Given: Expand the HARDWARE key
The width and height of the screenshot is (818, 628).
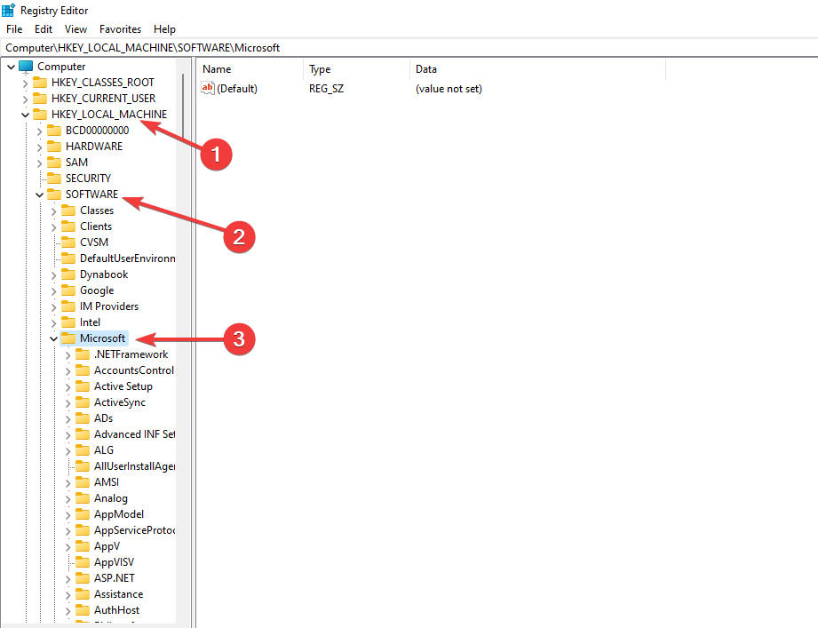Looking at the screenshot, I should (40, 147).
